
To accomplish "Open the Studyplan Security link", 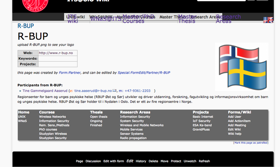I will [x=53, y=138].
